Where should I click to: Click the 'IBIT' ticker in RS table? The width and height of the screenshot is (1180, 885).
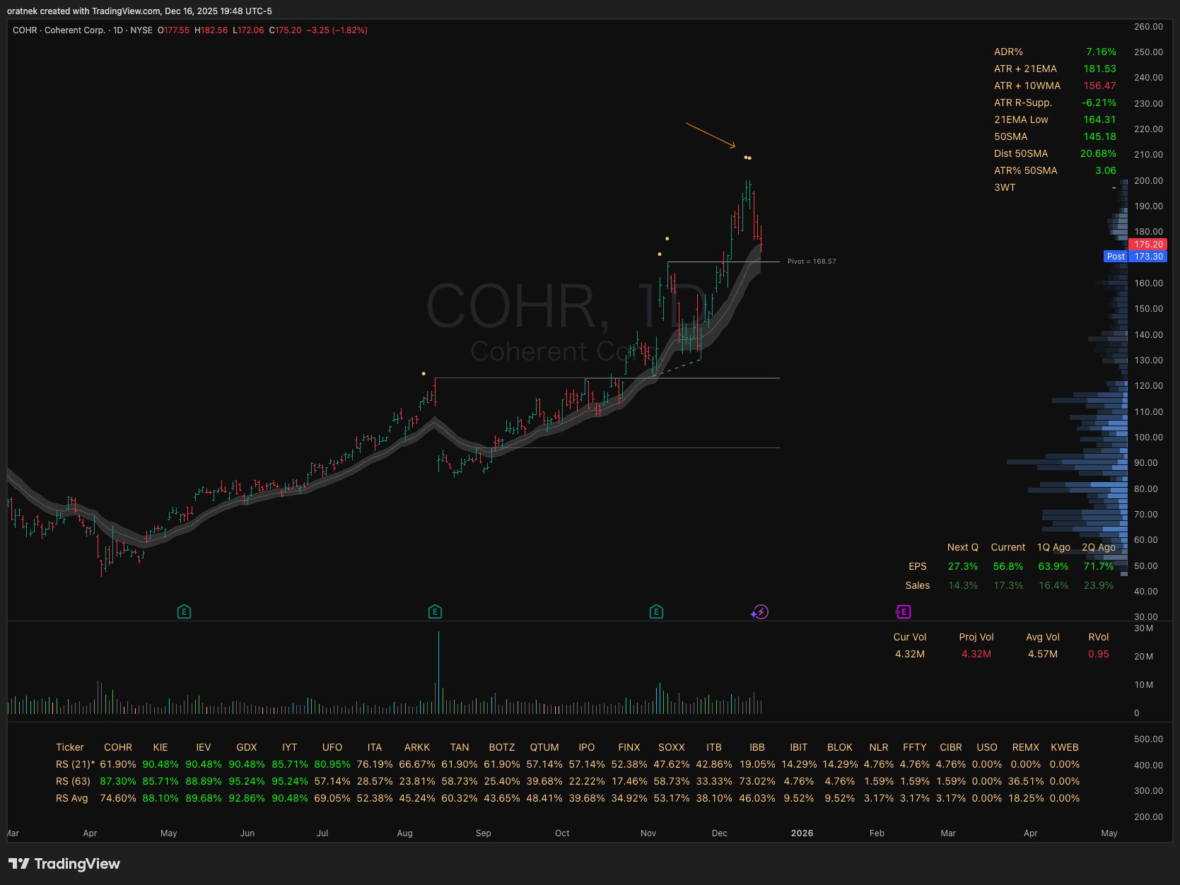pyautogui.click(x=799, y=747)
